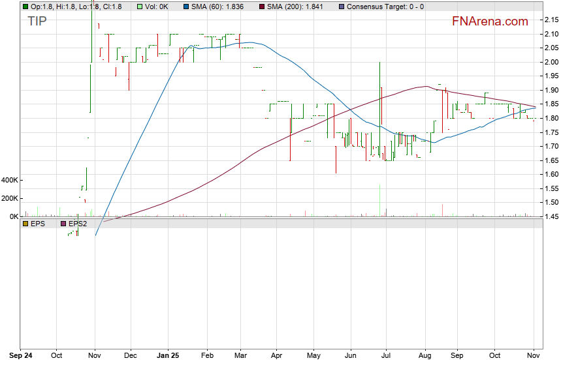This screenshot has height=369, width=561.
Task: Open the FNArena.com link
Action: [x=490, y=22]
